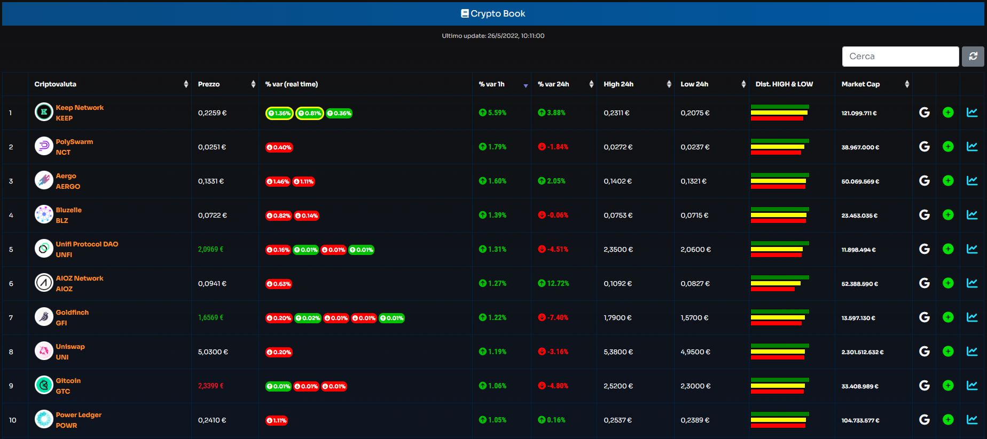Add Goldfinch with green plus icon
This screenshot has height=439, width=987.
(948, 317)
